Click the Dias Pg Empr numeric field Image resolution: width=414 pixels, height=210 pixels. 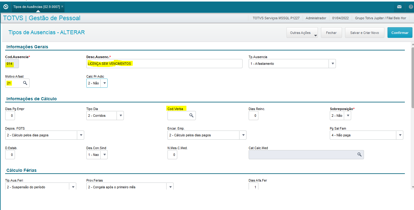(10, 116)
